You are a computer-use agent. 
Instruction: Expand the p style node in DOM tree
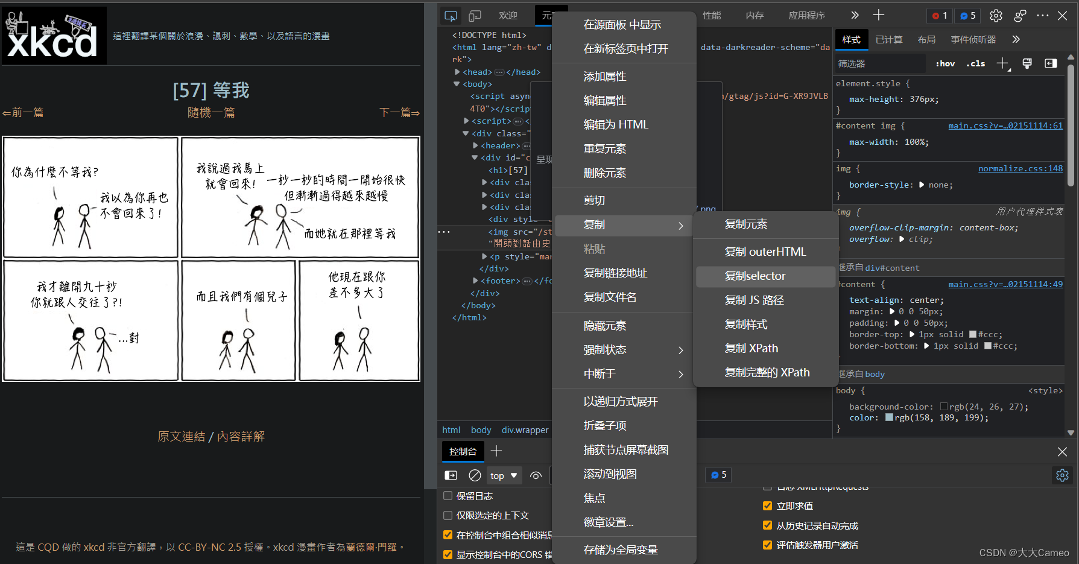click(x=484, y=256)
